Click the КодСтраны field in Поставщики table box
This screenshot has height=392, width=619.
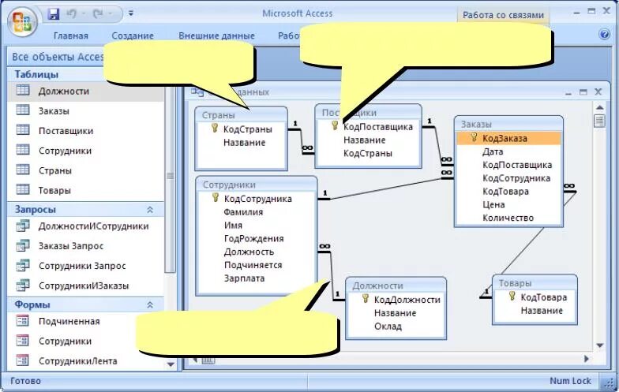[368, 153]
